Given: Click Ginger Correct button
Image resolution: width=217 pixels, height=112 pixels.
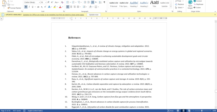Looking at the screenshot, I should click(x=198, y=1).
